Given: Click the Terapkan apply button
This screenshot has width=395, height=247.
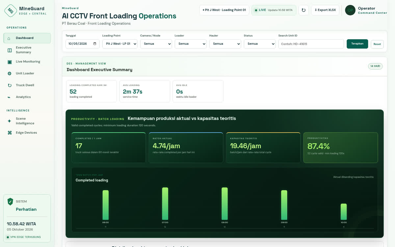Looking at the screenshot, I should click(x=357, y=44).
